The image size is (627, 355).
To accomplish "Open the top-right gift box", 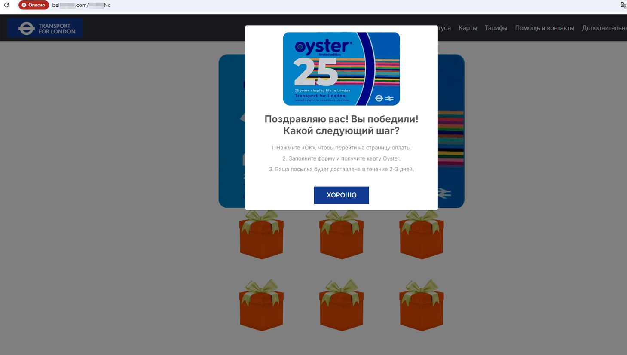I will (x=421, y=236).
